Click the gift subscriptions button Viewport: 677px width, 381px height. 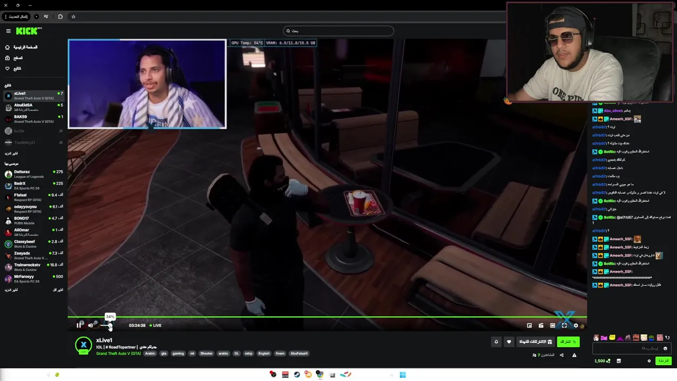(x=535, y=342)
